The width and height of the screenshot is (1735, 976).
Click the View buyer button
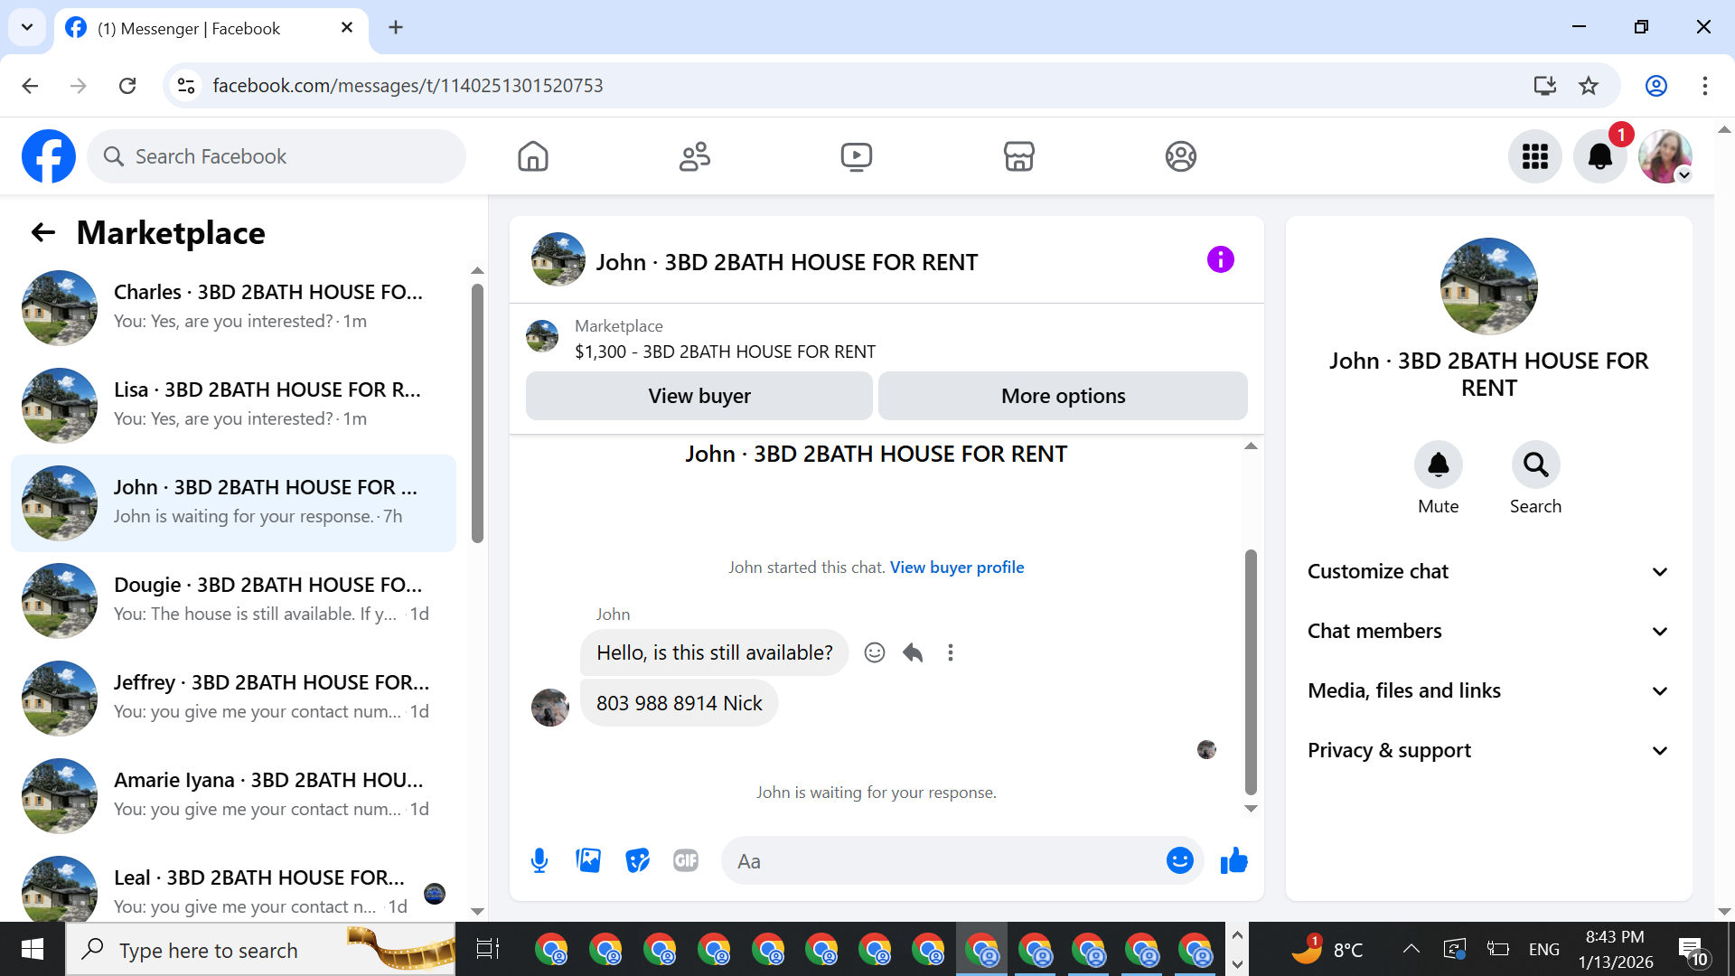pos(699,396)
